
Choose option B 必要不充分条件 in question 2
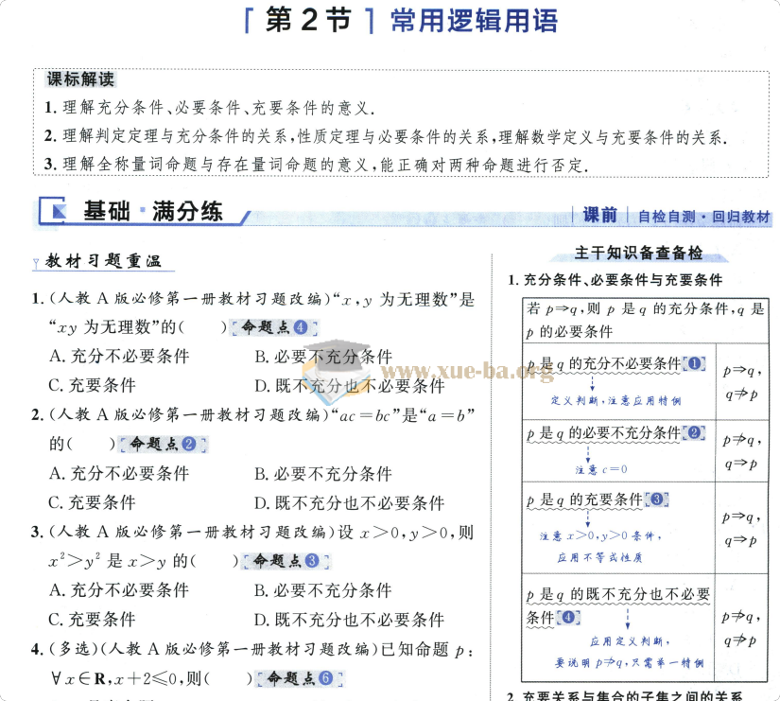[324, 473]
